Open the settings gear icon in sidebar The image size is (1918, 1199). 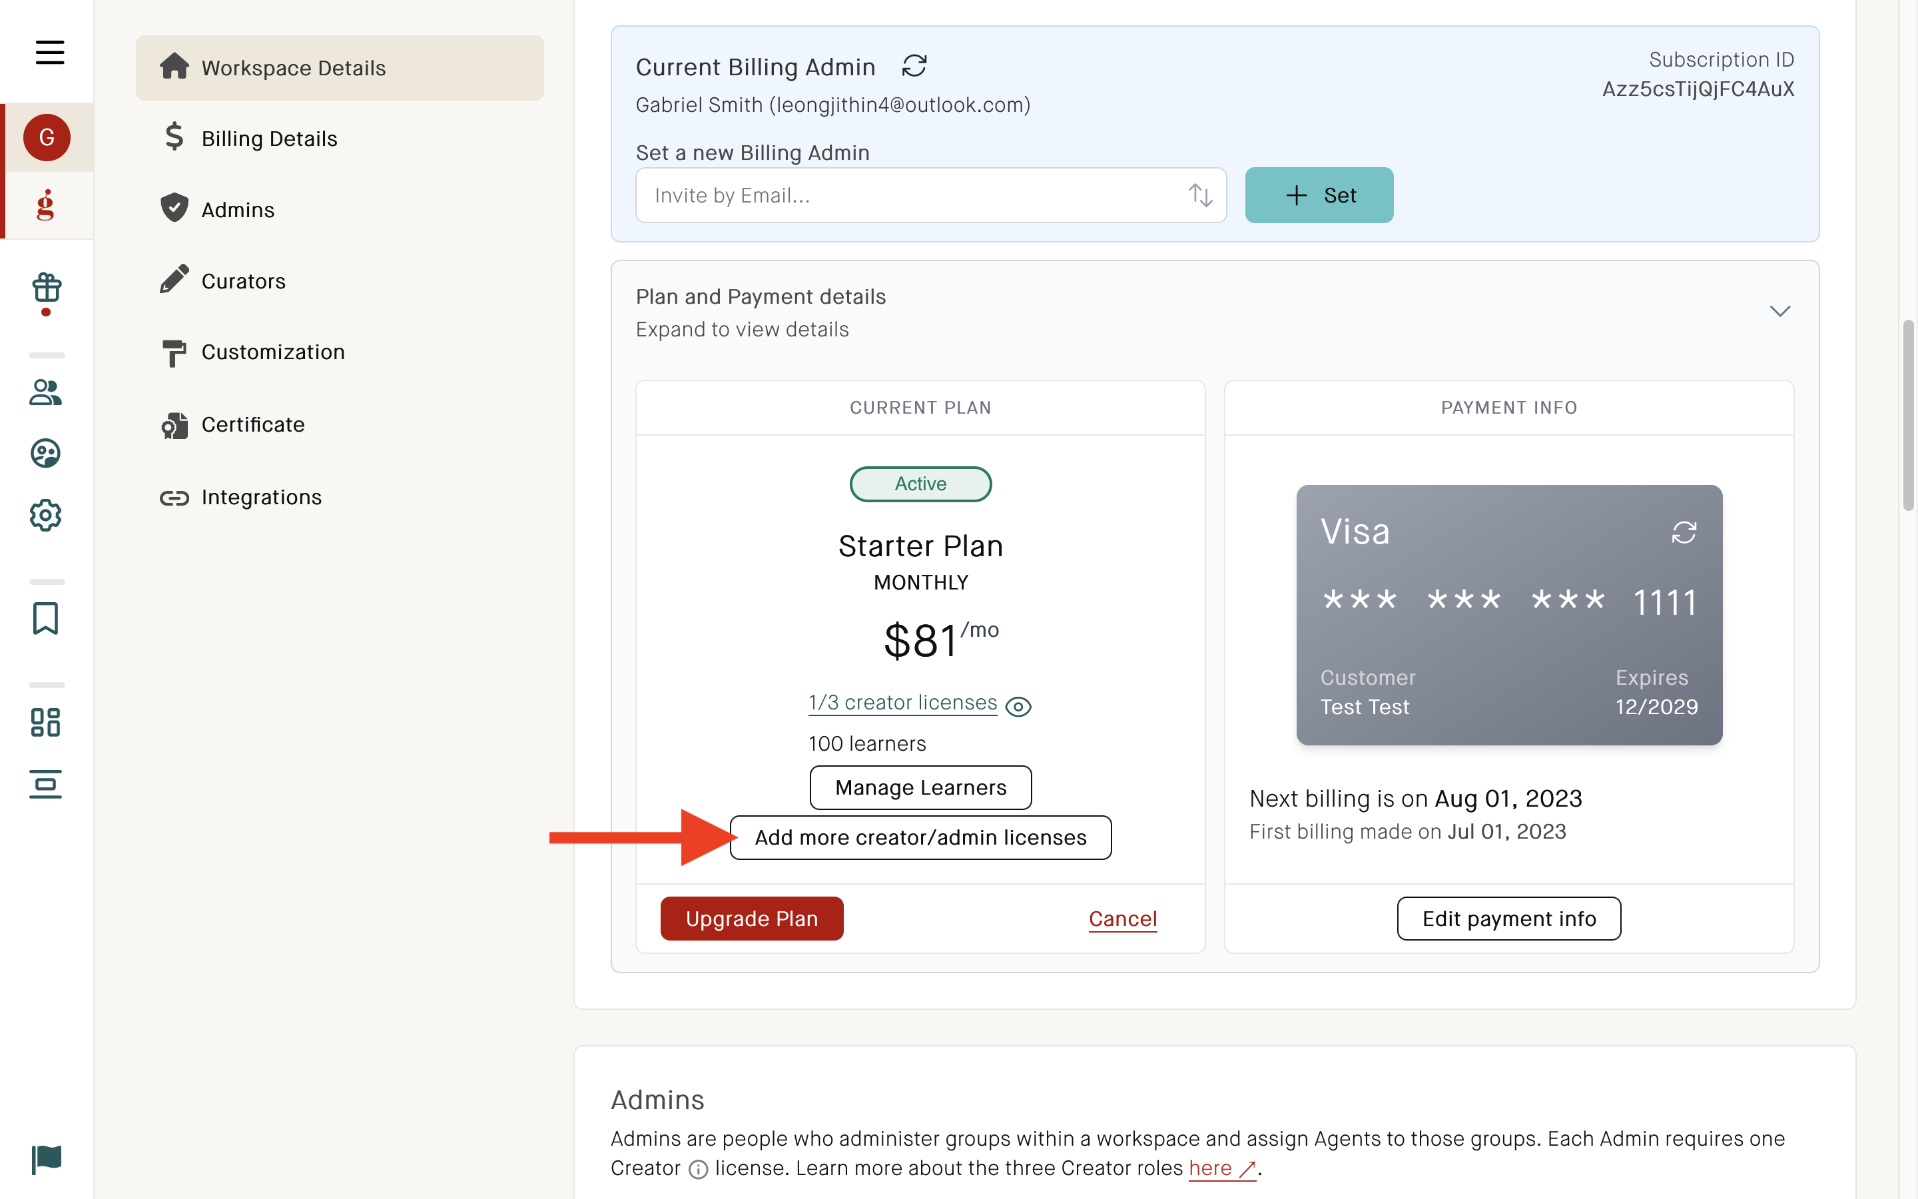click(x=45, y=516)
